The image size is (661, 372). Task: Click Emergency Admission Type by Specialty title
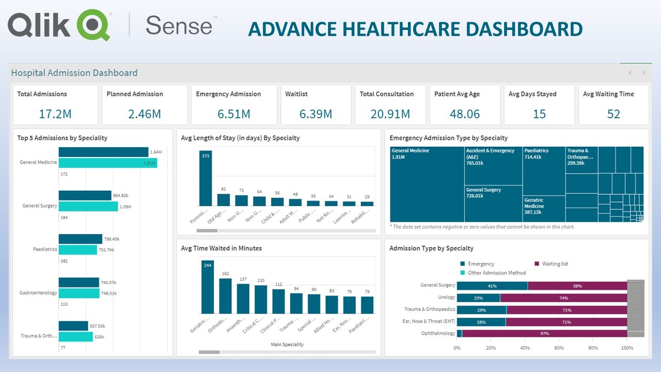point(449,138)
